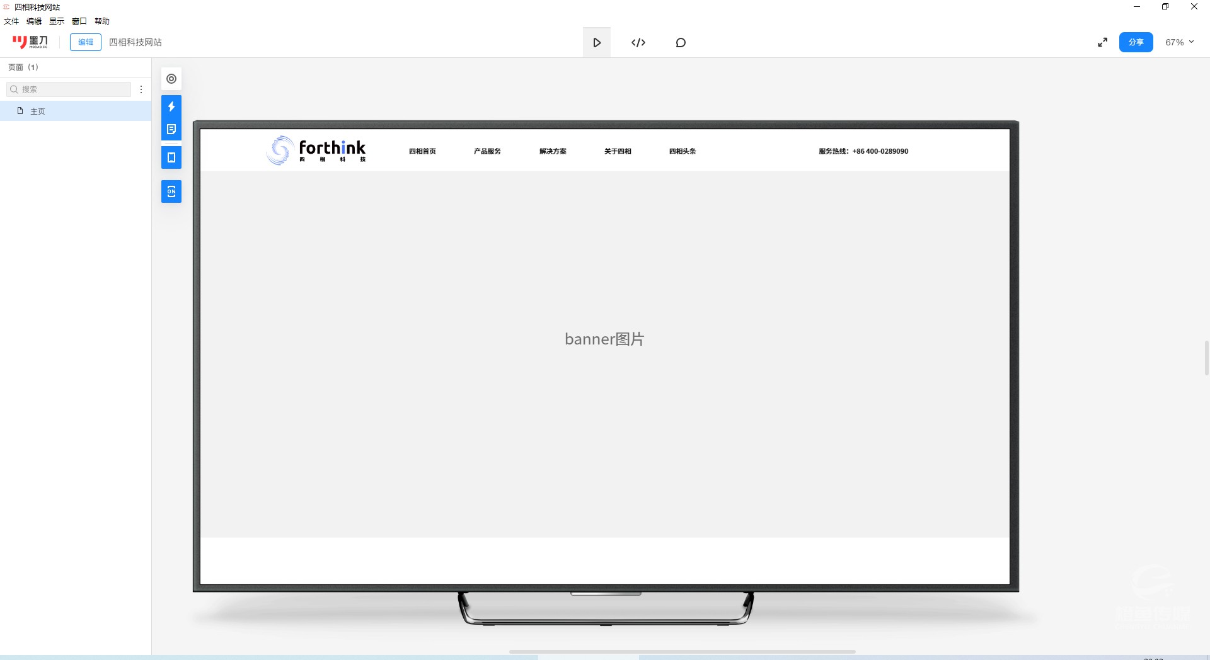Click the page search input field

[x=69, y=89]
